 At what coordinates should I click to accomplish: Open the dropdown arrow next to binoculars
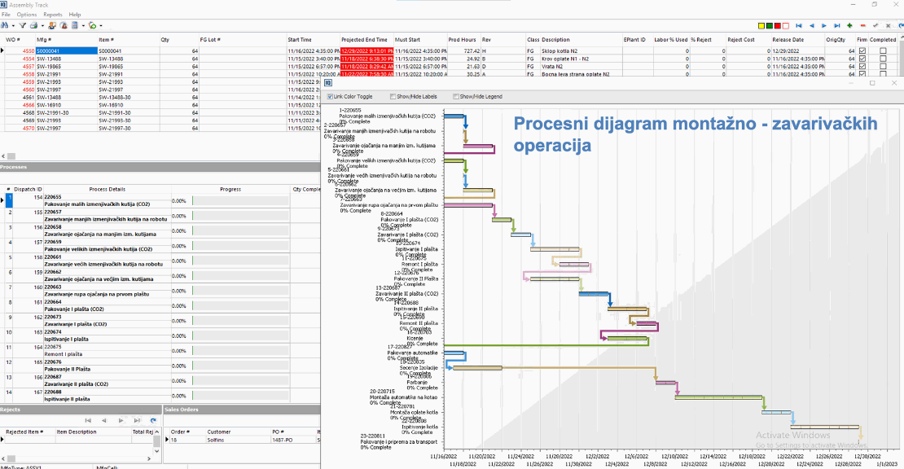coord(14,26)
